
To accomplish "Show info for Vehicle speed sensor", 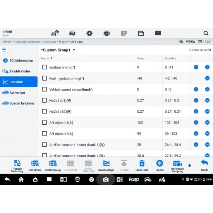I will click(196, 89).
